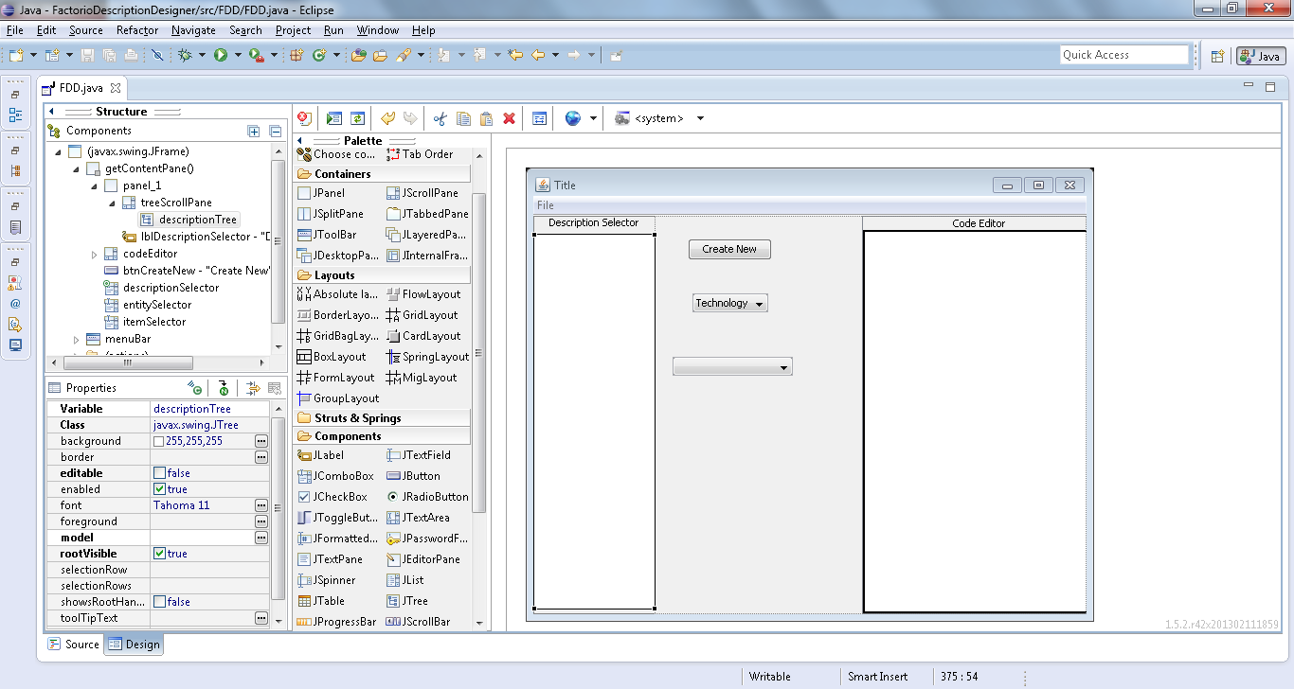Open the Refactor menu
The width and height of the screenshot is (1294, 689).
click(137, 30)
